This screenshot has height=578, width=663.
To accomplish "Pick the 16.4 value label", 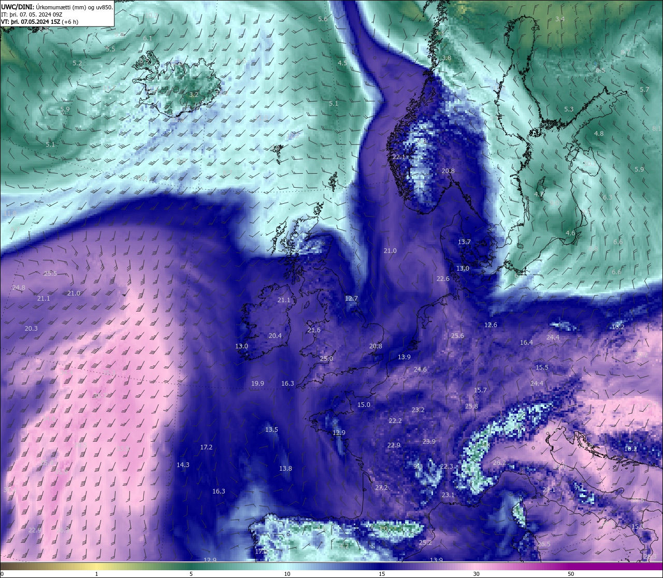I will tap(526, 343).
